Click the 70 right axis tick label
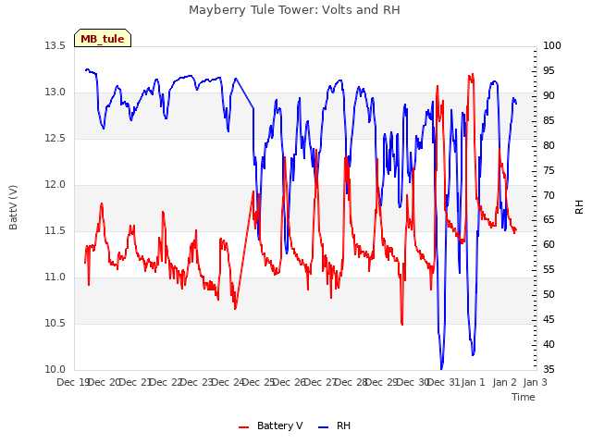Image resolution: width=592 pixels, height=444 pixels. (x=549, y=195)
